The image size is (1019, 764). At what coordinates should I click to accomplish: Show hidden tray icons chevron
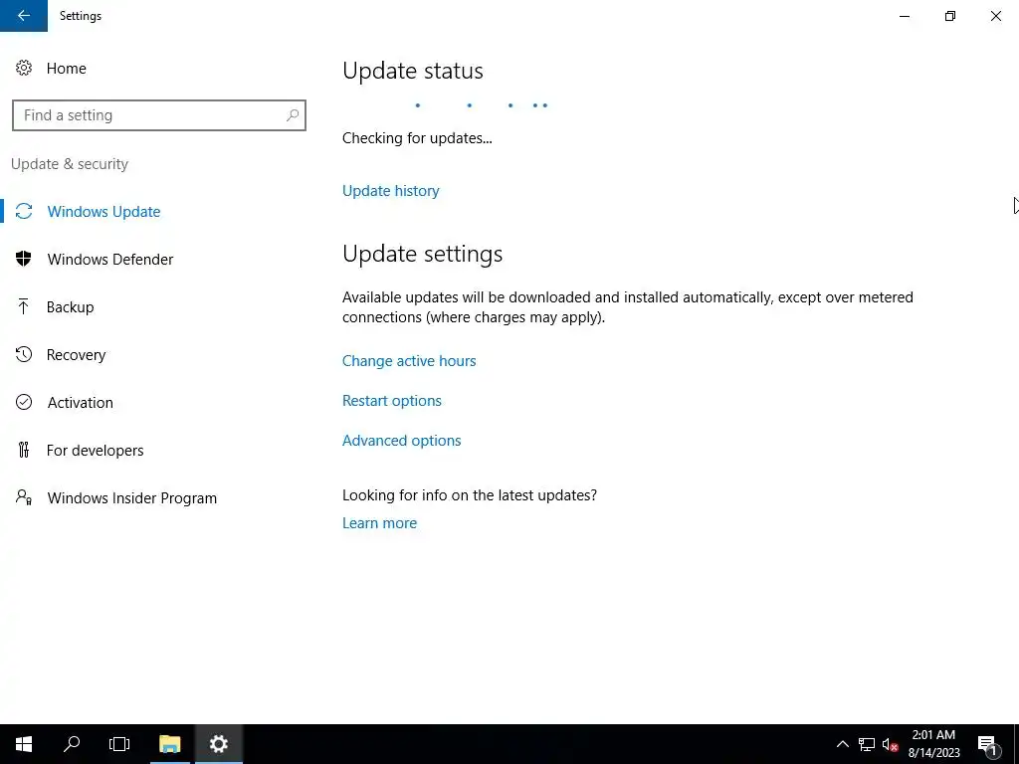(x=842, y=744)
